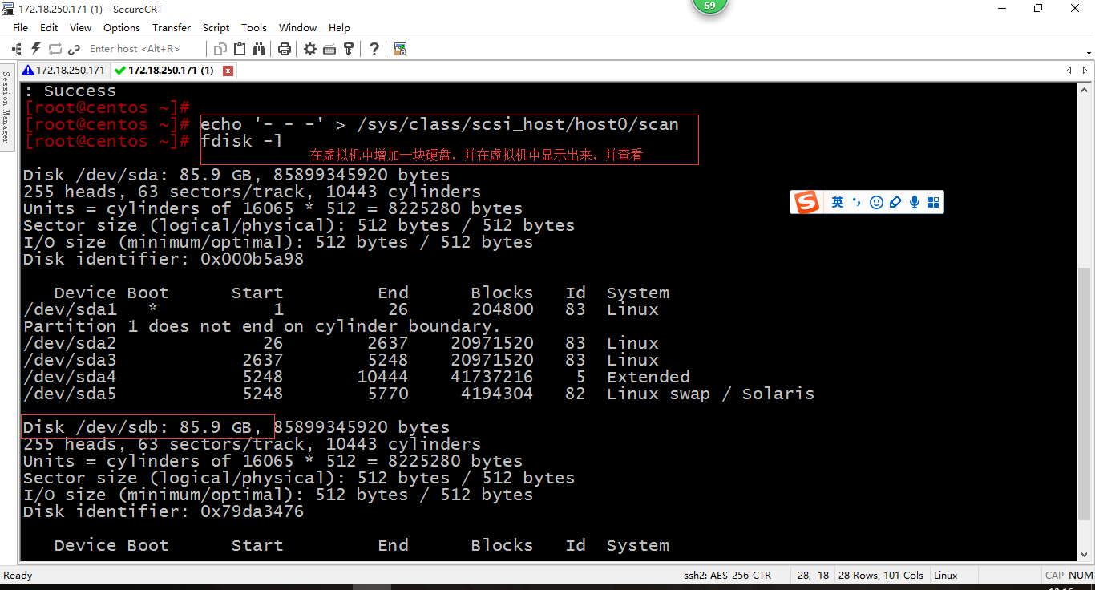Click Sogou skin/handwriting pen icon
1095x590 pixels.
895,202
